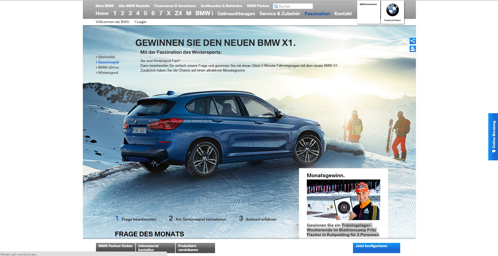Select step 3 Antwort erfahren
The height and width of the screenshot is (256, 498).
[258, 219]
